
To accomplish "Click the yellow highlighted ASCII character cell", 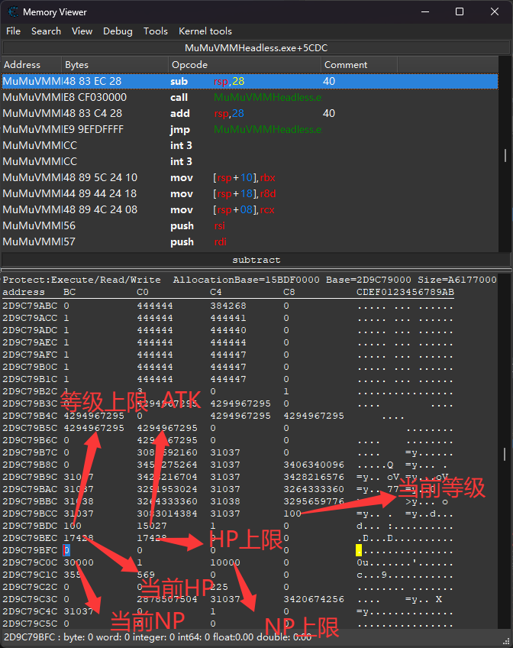I will tap(359, 550).
